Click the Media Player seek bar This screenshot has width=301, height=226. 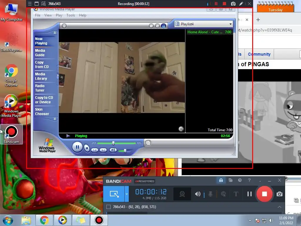coord(116,143)
